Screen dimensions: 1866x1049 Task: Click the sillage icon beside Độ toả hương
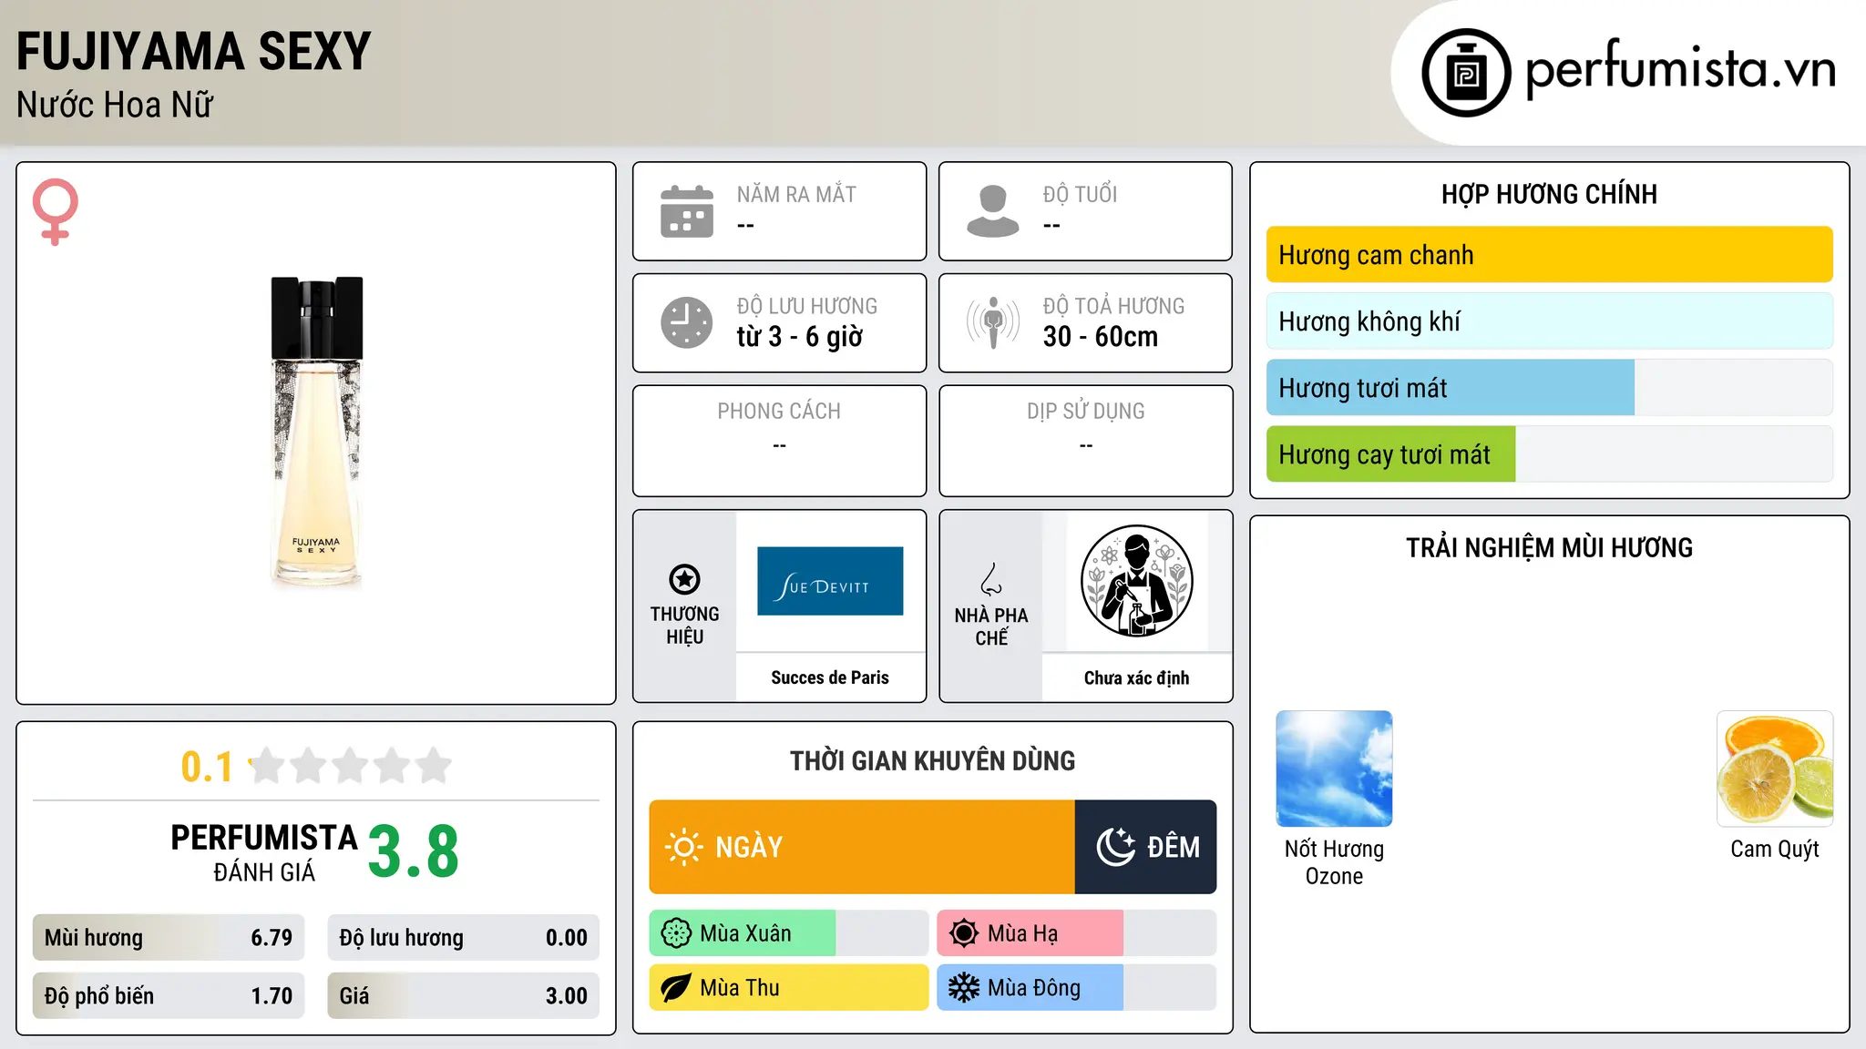[993, 322]
